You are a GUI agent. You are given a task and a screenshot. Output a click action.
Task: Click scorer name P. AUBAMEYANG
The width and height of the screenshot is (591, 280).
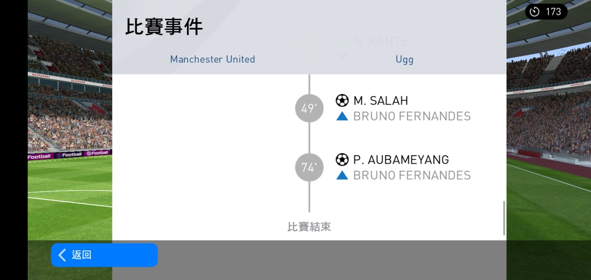coord(401,160)
